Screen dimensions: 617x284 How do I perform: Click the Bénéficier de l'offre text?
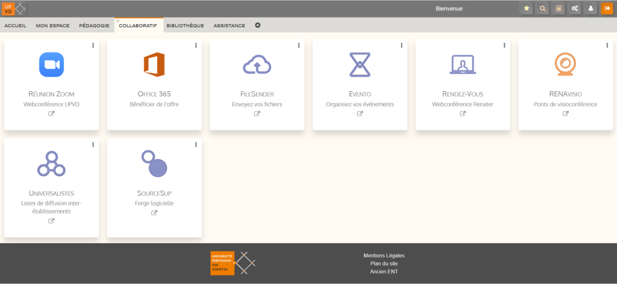coord(154,104)
